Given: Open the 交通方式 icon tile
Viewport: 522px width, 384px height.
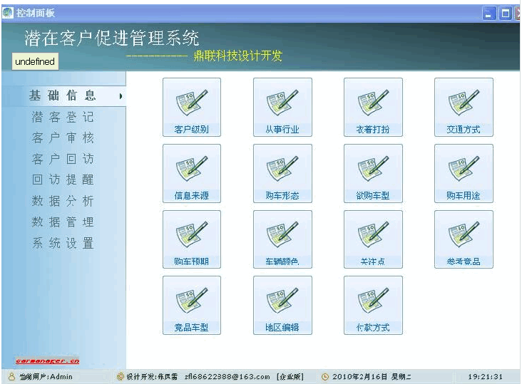Looking at the screenshot, I should pyautogui.click(x=464, y=107).
